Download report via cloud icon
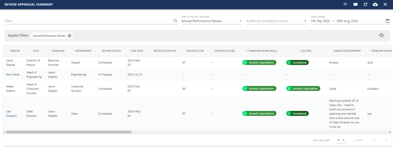 (x=375, y=4)
